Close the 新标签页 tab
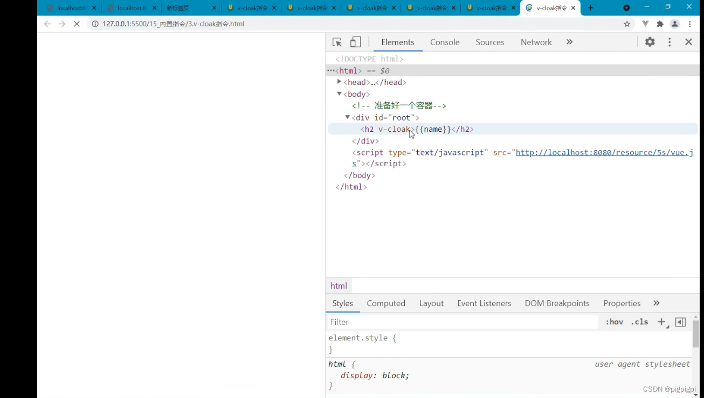This screenshot has height=398, width=704. (x=214, y=8)
